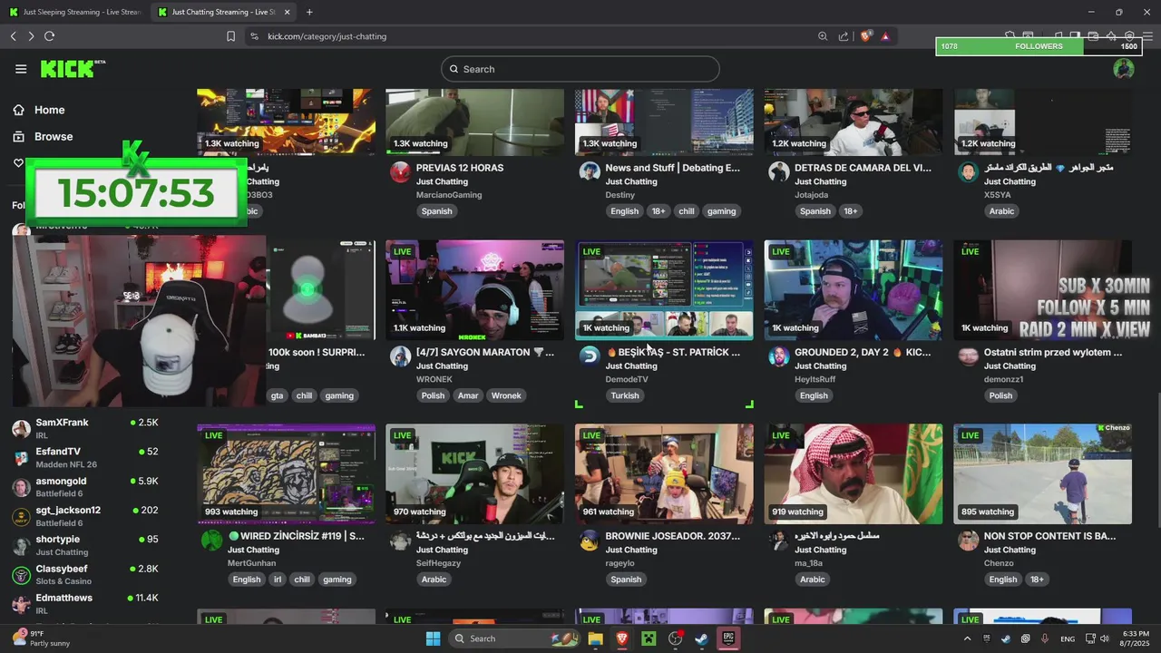1161x653 pixels.
Task: Open Destiny channel avatar
Action: point(590,172)
